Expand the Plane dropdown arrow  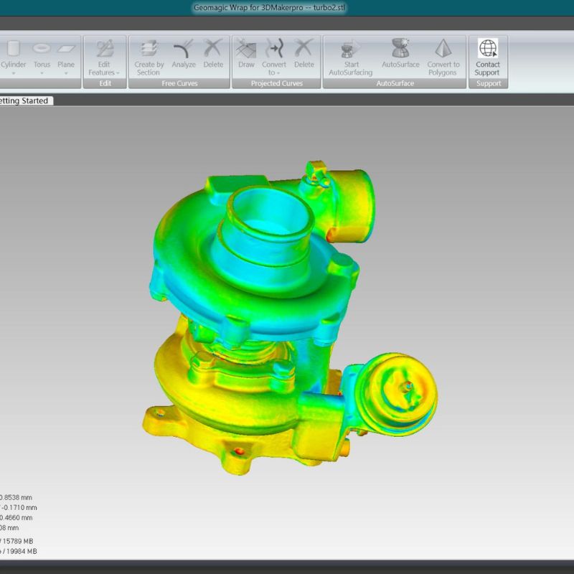tap(66, 73)
